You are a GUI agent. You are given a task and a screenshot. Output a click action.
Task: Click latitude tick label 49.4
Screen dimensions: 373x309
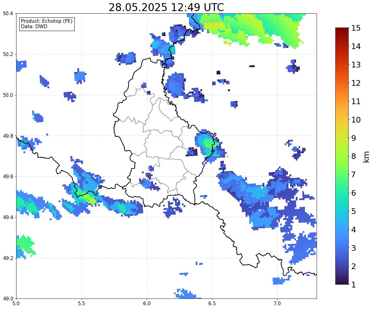[x=8, y=218]
